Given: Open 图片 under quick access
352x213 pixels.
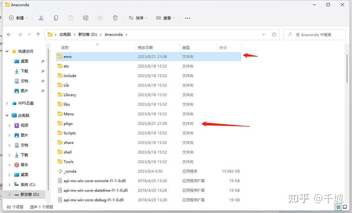Looking at the screenshot, I should 24,91.
